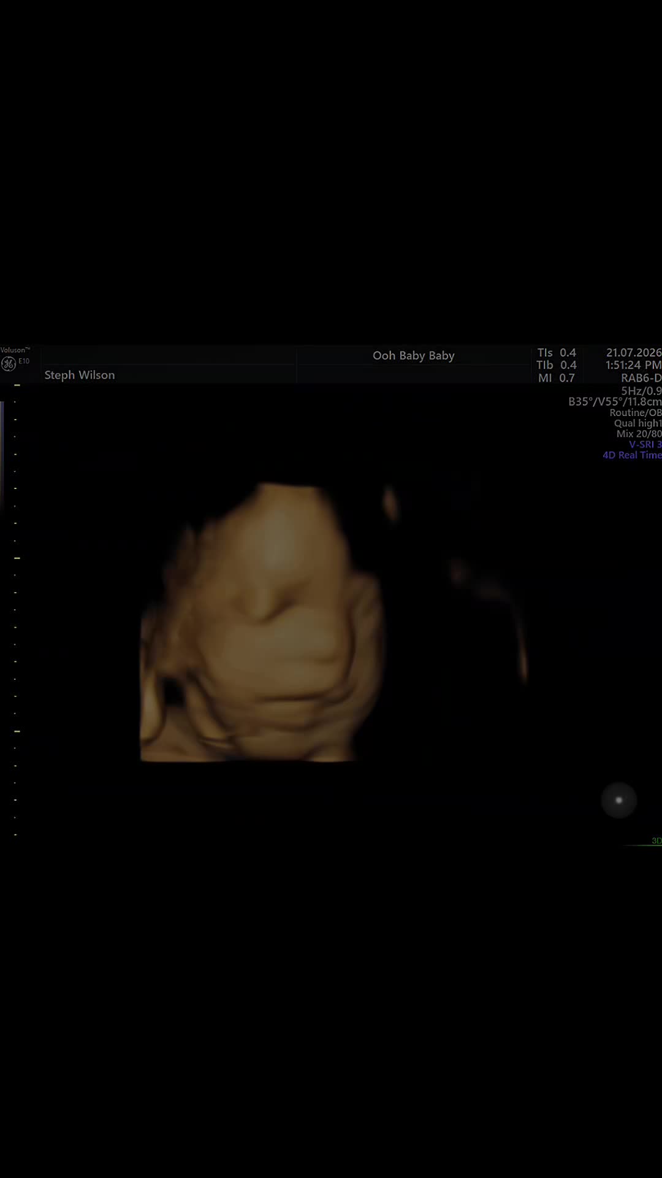Click the date 21.07.2026
Image resolution: width=662 pixels, height=1178 pixels.
pos(634,353)
